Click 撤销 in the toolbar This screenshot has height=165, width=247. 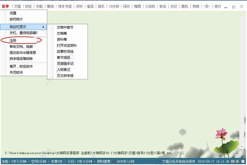point(50,7)
